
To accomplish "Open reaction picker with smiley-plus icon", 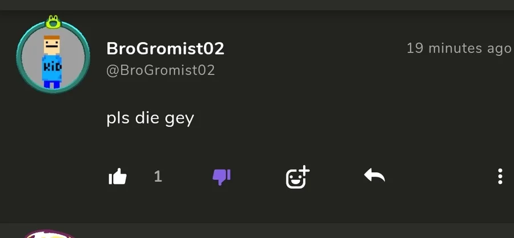I will (x=298, y=177).
